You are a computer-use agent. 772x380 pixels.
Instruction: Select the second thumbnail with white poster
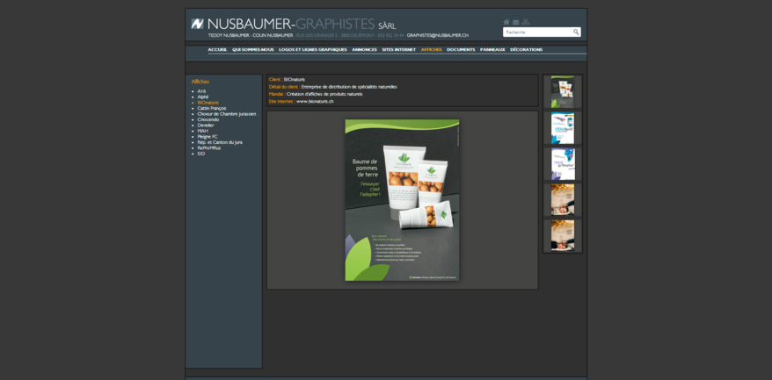point(562,128)
